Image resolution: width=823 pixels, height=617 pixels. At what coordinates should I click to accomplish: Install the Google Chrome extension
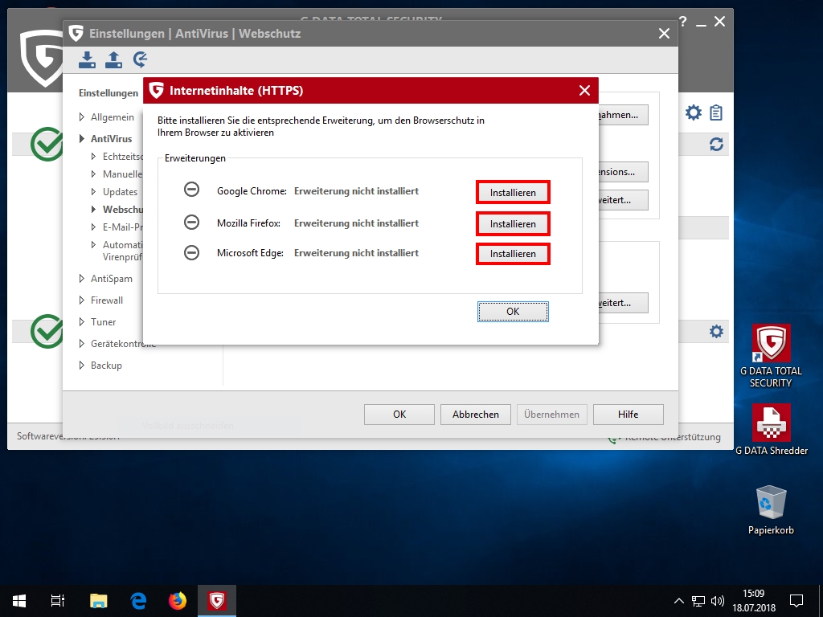coord(513,193)
